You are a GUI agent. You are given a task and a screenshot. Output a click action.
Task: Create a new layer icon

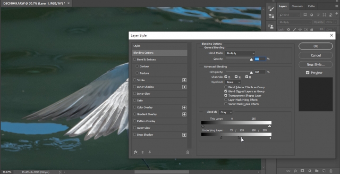[324, 171]
